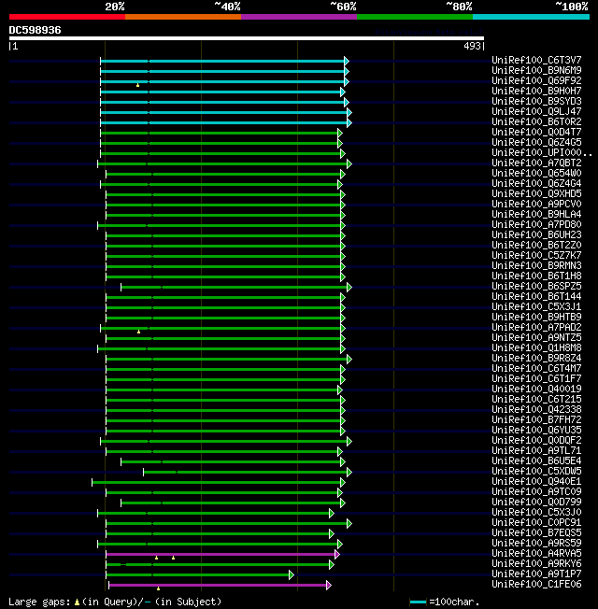The image size is (598, 609).
Task: Click the UniRef100_Q42338 label
Action: tap(536, 409)
